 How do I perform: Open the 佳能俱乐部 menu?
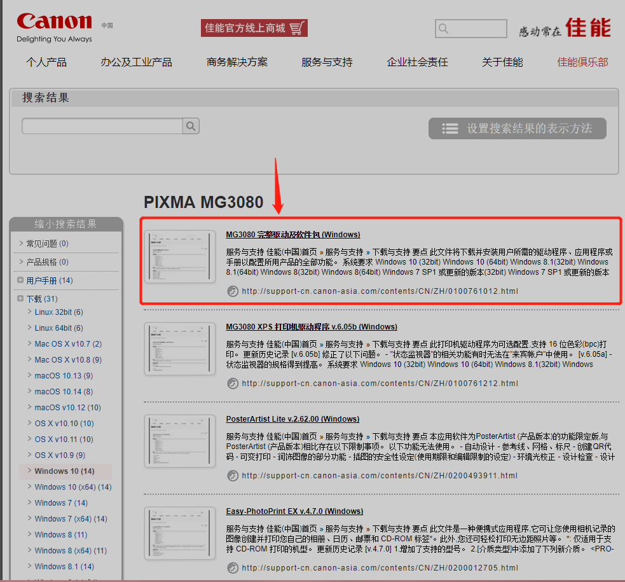[582, 62]
